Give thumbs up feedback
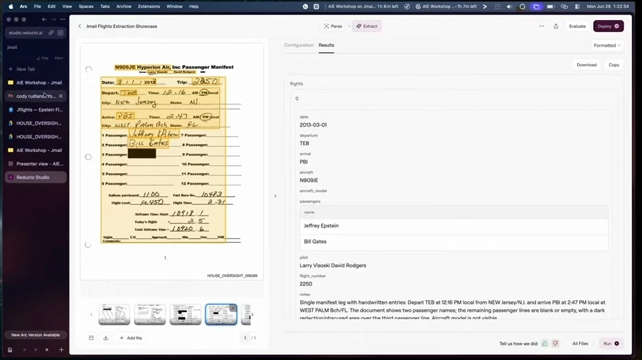 (544, 344)
